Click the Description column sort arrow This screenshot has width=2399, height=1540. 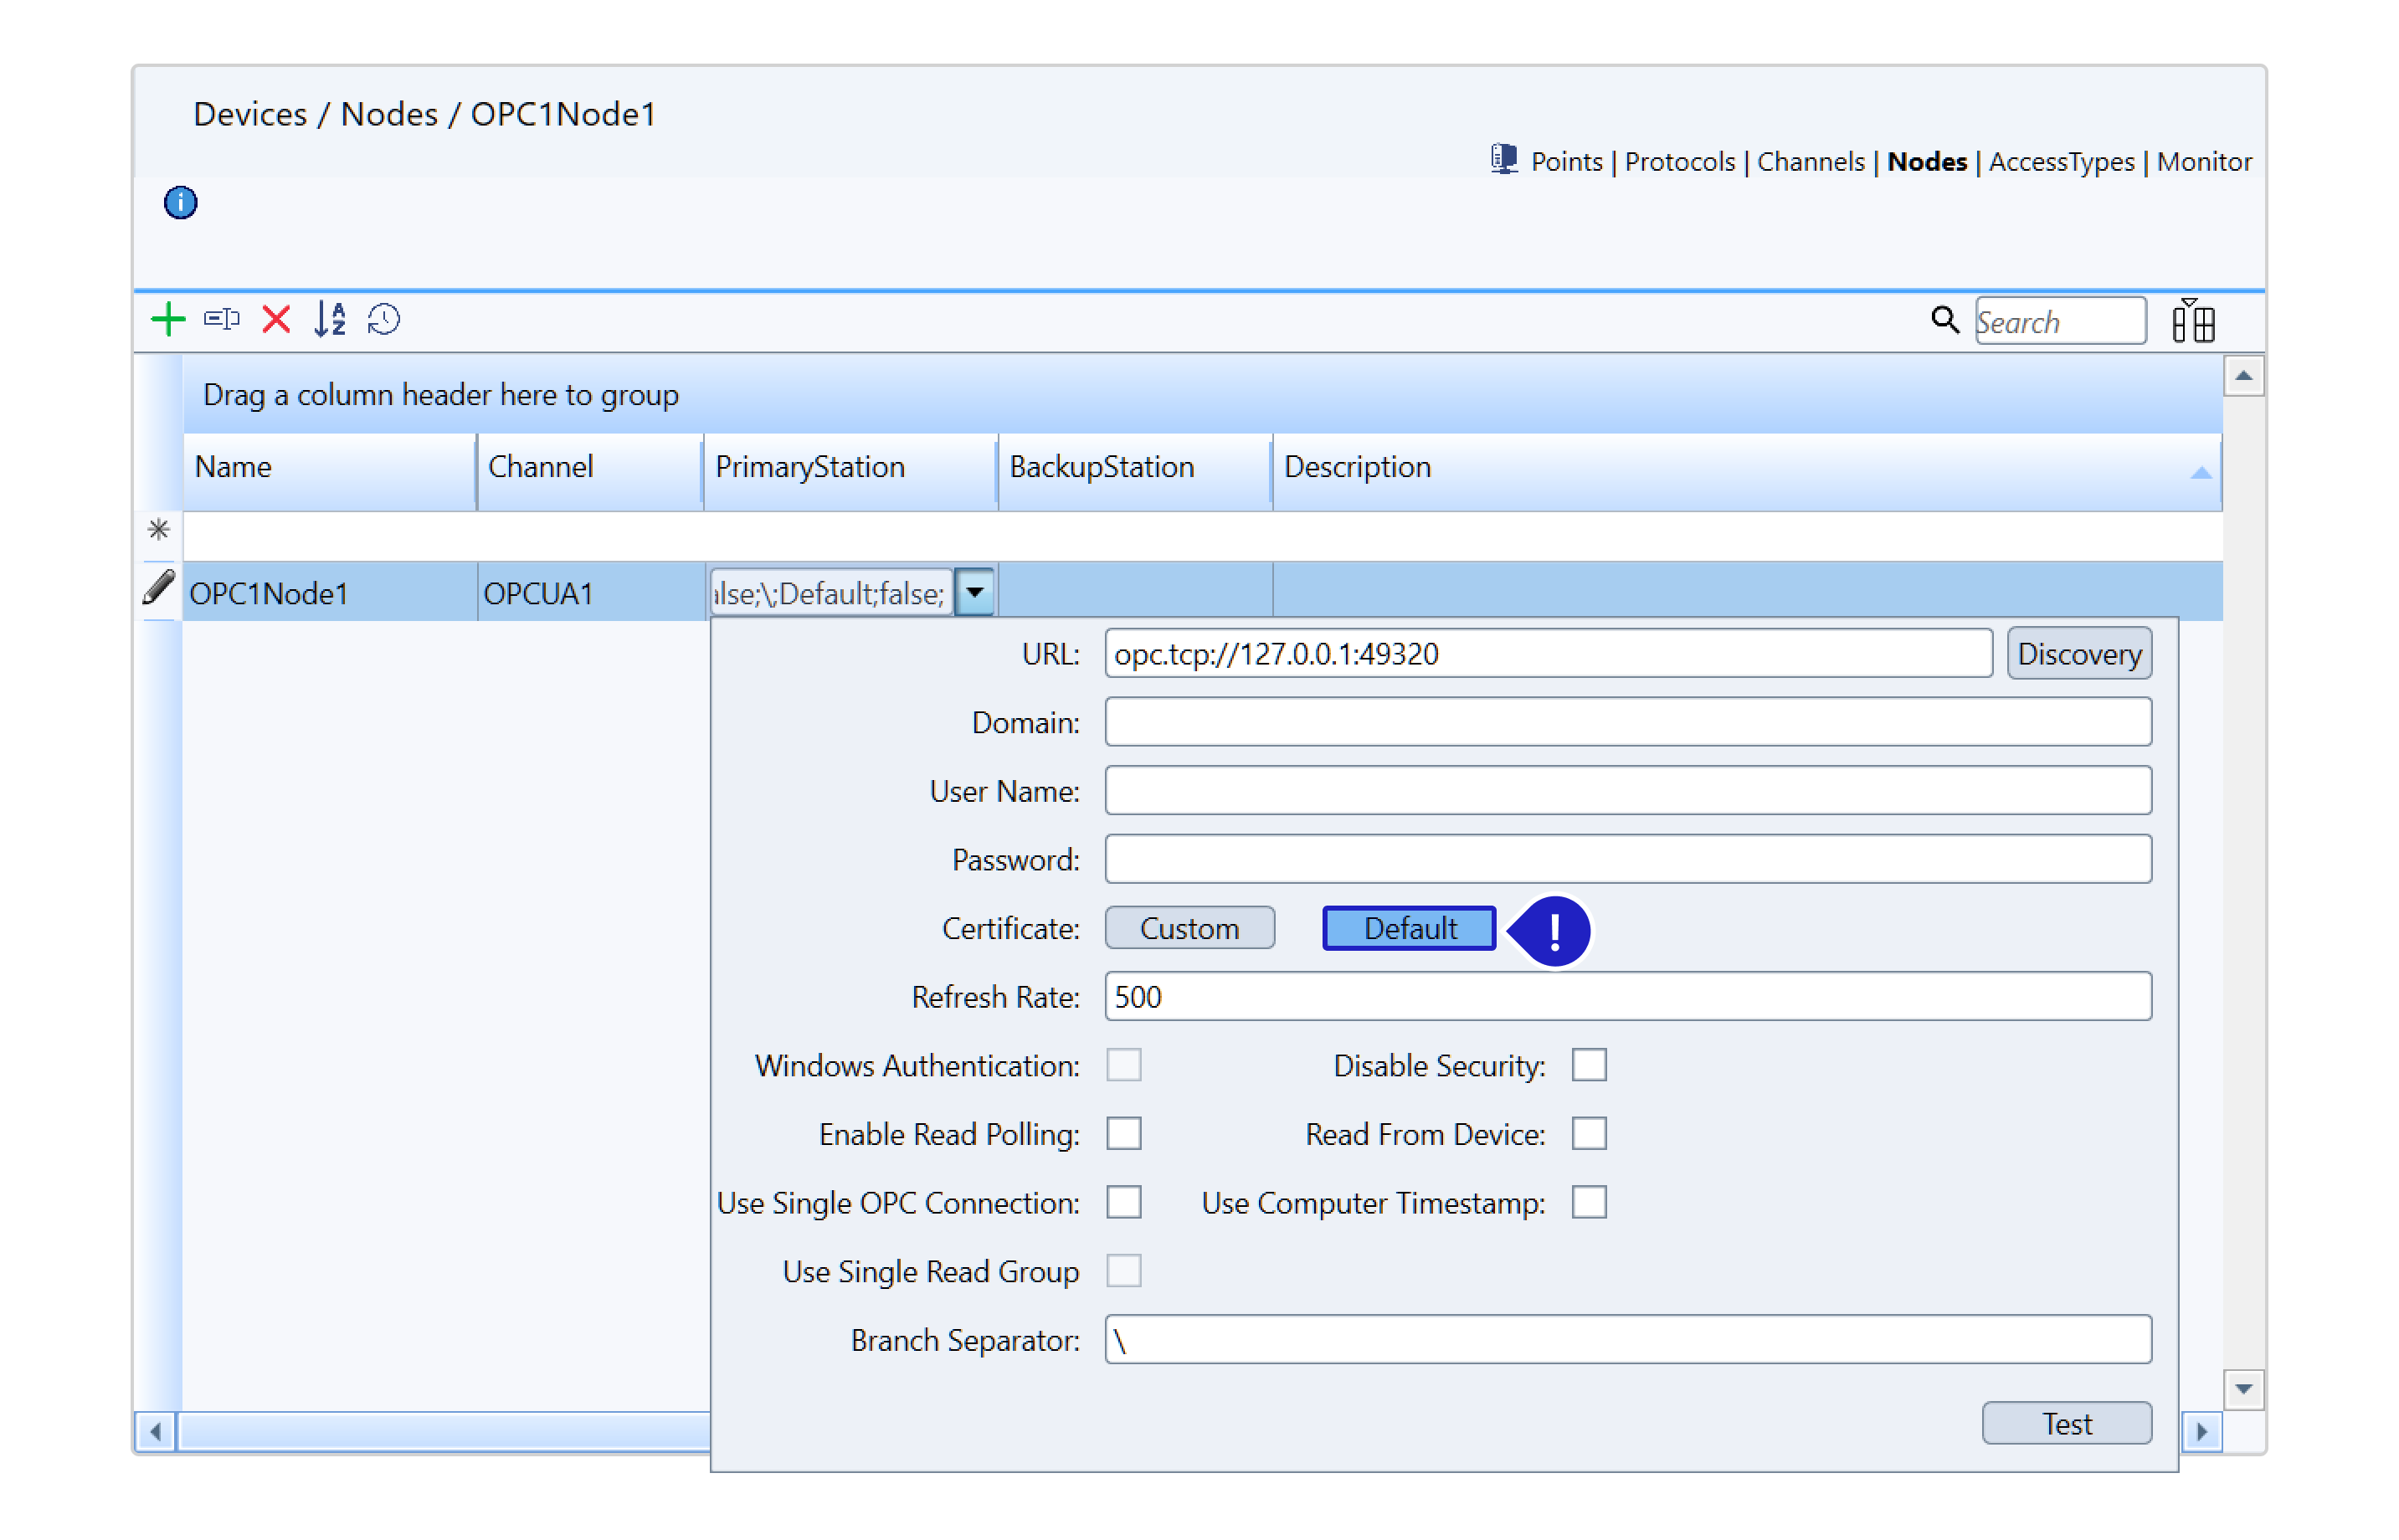[2199, 473]
